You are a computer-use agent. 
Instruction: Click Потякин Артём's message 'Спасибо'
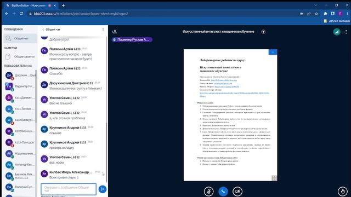click(56, 73)
